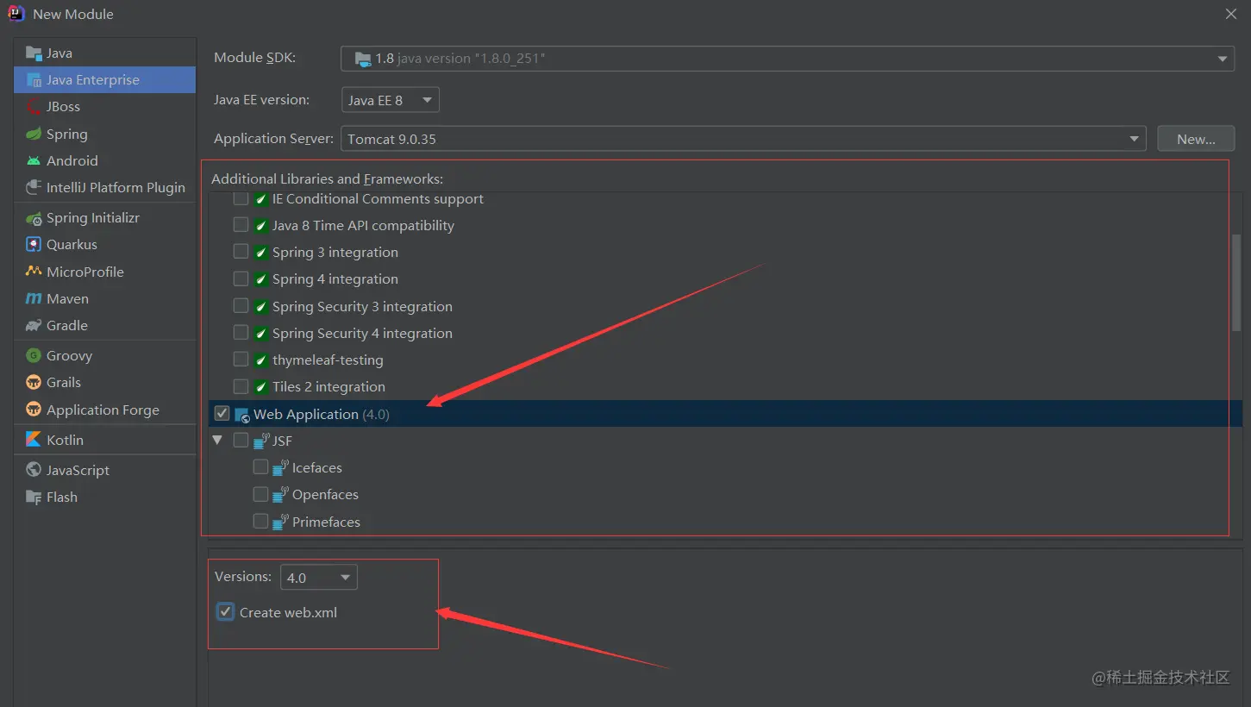Click the Kotlin icon in sidebar
This screenshot has height=707, width=1251.
[x=34, y=440]
